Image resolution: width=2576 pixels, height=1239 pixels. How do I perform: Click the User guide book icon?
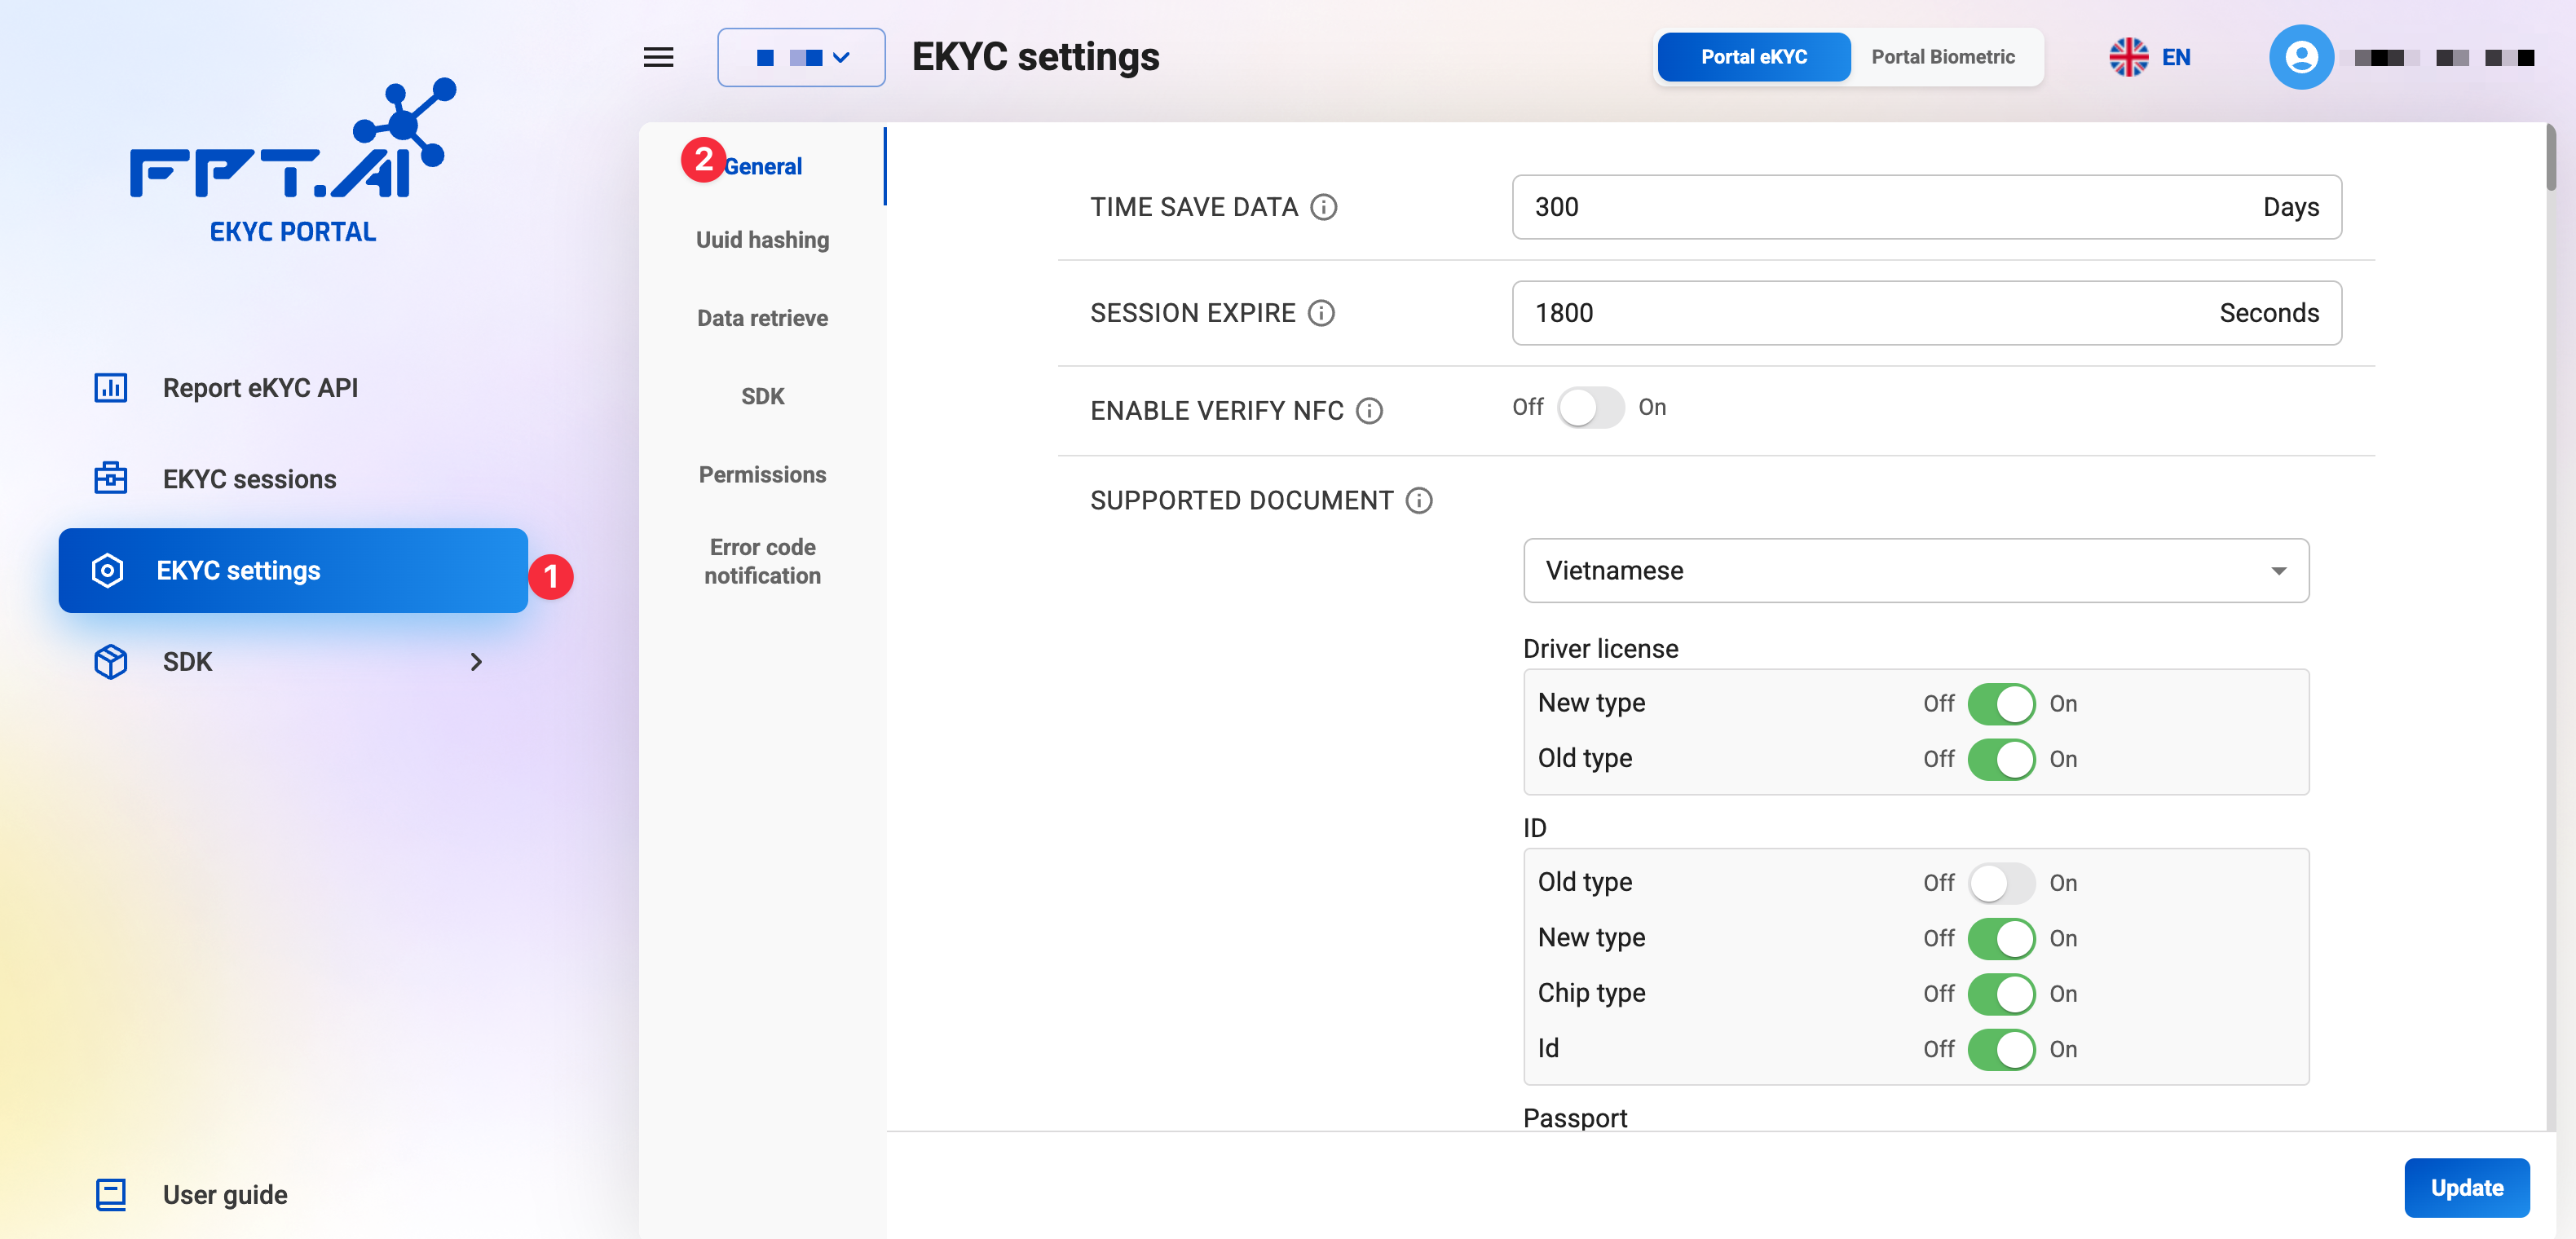click(110, 1194)
